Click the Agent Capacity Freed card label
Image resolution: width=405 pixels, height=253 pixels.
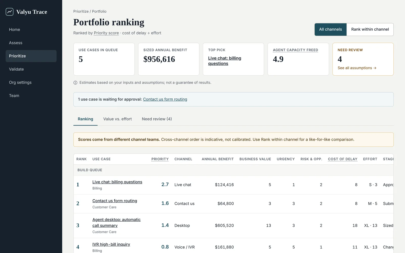coord(295,50)
